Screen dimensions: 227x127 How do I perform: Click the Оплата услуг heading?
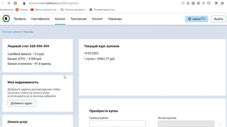tap(17, 122)
